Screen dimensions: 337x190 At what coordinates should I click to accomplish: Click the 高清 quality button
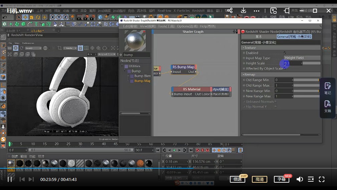pyautogui.click(x=259, y=179)
